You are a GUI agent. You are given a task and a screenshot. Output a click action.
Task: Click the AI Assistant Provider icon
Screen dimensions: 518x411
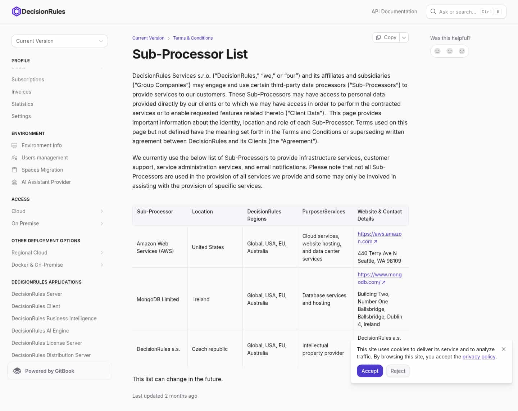click(14, 182)
